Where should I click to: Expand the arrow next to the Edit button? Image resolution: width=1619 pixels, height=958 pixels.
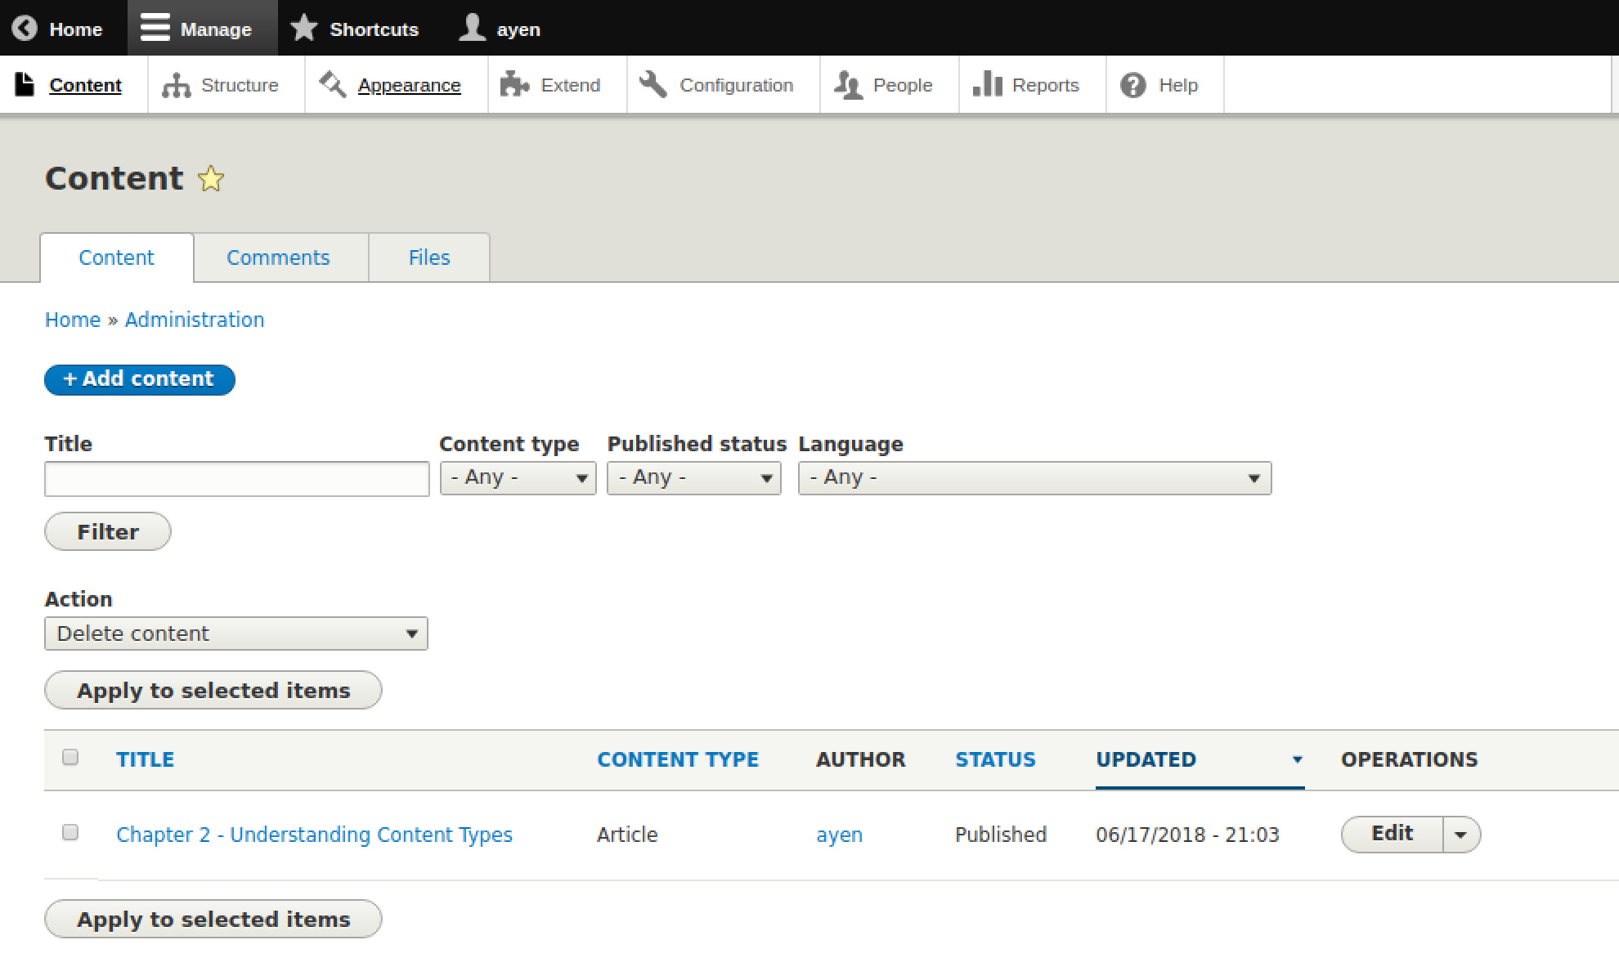point(1461,835)
